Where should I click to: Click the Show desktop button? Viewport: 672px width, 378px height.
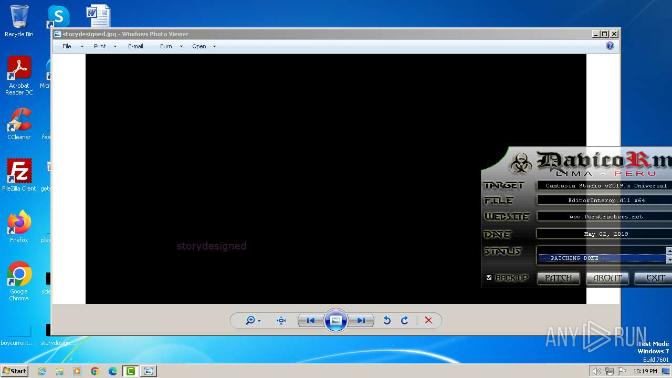point(667,371)
